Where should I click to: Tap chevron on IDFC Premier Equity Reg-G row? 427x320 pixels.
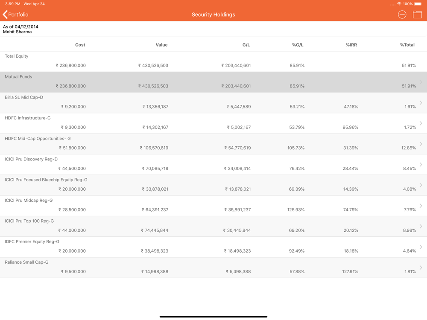tap(421, 247)
